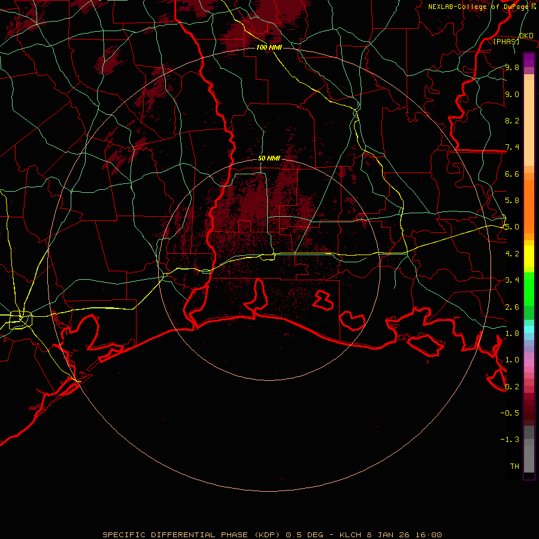Click the 7.4 legend value
The height and width of the screenshot is (539, 539).
pyautogui.click(x=512, y=147)
